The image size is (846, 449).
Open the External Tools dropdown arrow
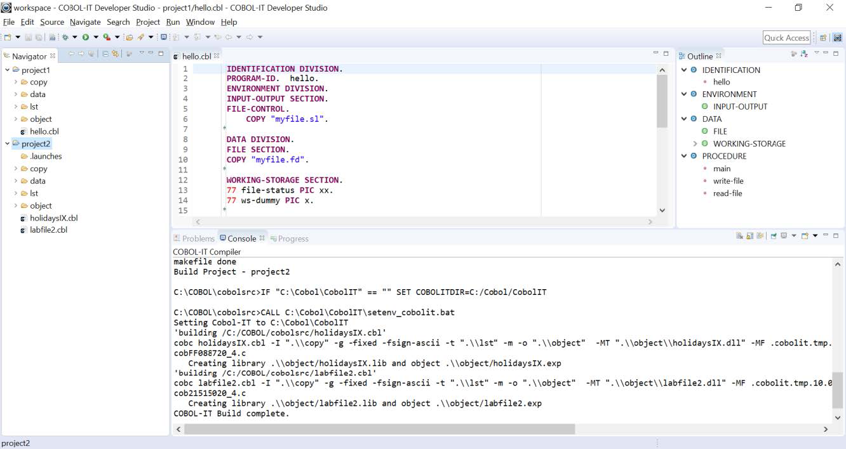(117, 37)
